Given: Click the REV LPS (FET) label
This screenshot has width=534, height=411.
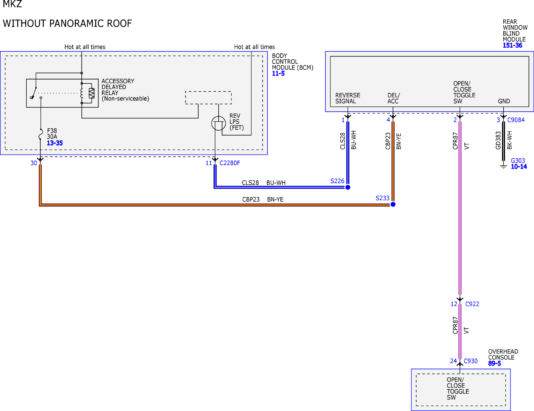Looking at the screenshot, I should (237, 122).
